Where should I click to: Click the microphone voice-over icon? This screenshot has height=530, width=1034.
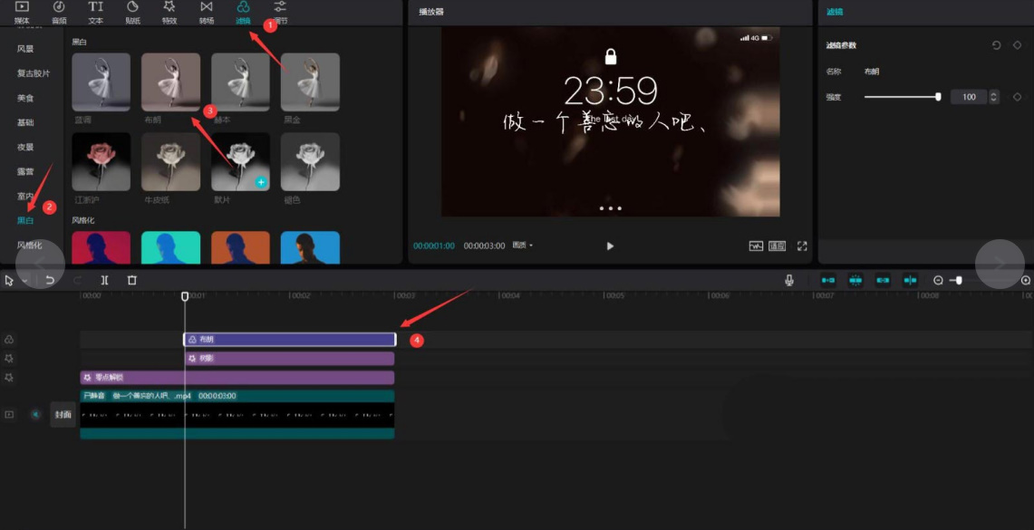pyautogui.click(x=790, y=281)
